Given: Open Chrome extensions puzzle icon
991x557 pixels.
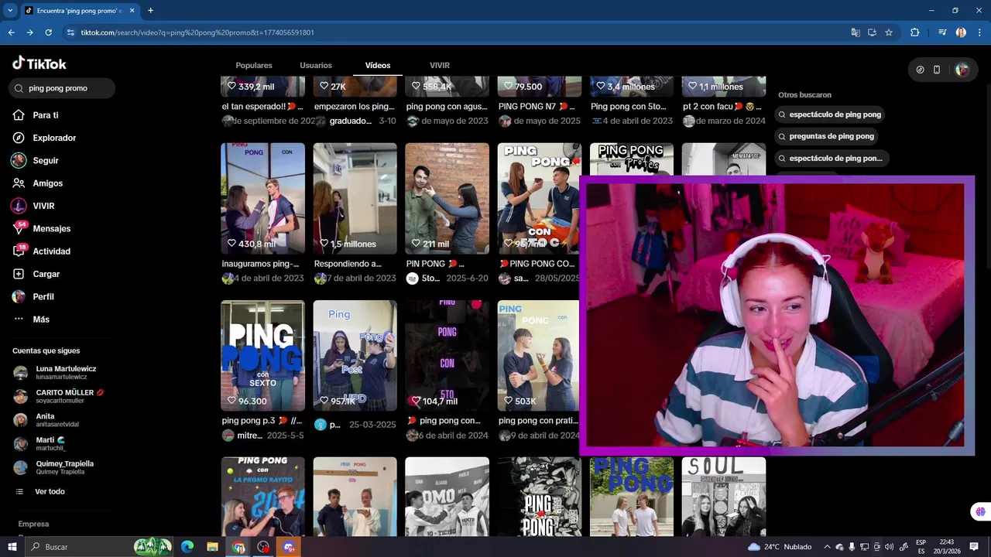Looking at the screenshot, I should click(915, 32).
